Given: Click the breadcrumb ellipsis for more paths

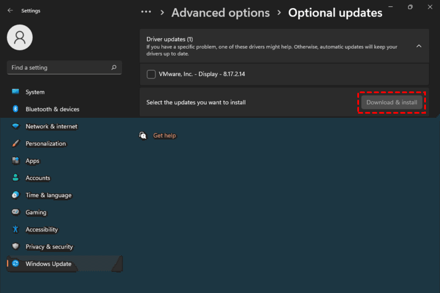Looking at the screenshot, I should coord(146,12).
